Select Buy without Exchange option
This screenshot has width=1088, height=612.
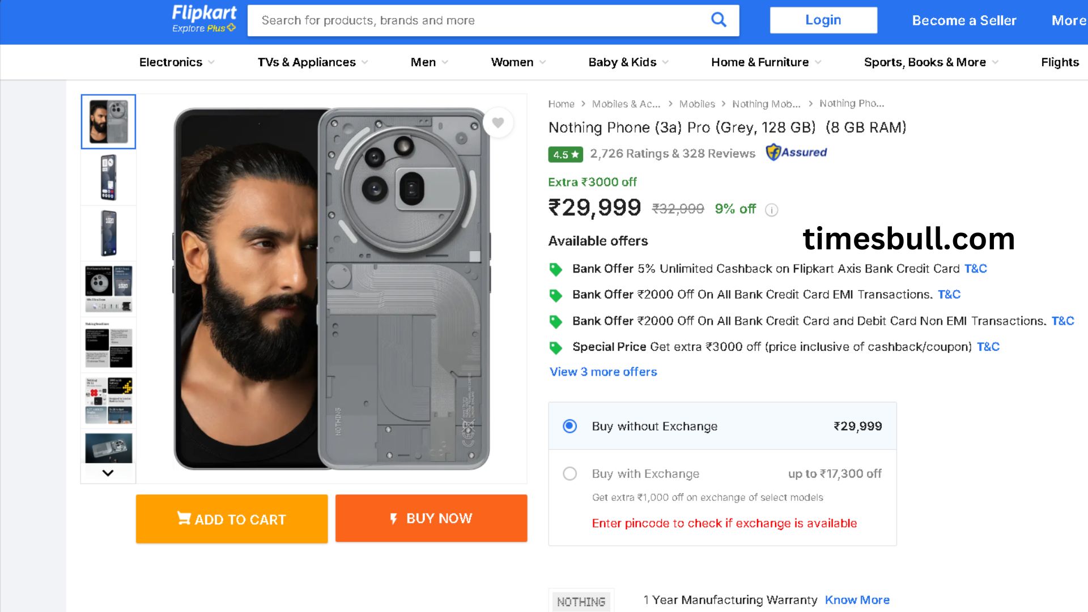[x=569, y=426]
